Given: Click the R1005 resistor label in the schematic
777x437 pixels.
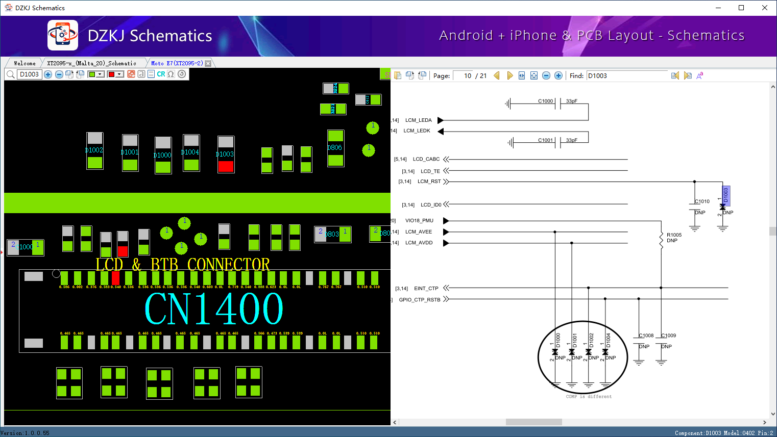Looking at the screenshot, I should (x=674, y=235).
